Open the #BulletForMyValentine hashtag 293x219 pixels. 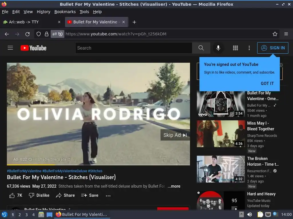pyautogui.click(x=24, y=171)
